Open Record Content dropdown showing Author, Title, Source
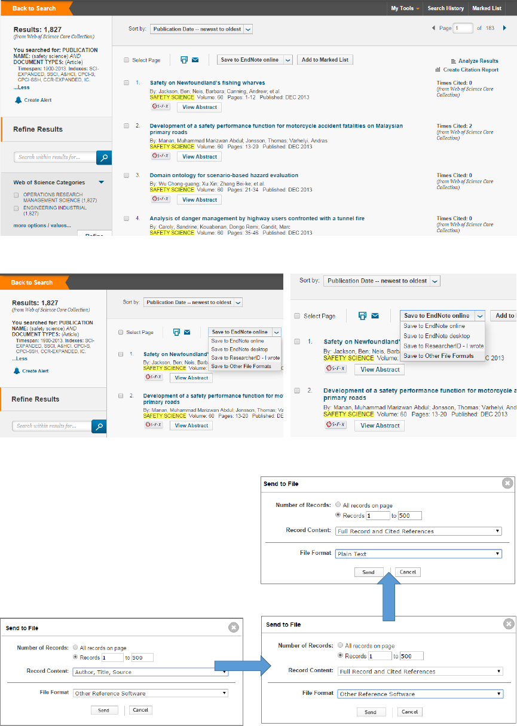The height and width of the screenshot is (726, 517). [151, 672]
